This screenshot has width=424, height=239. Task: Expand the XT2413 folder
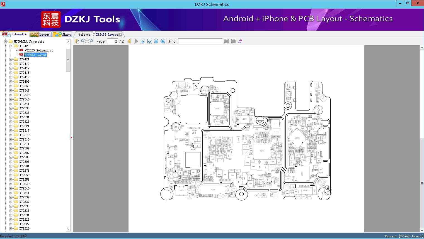pos(11,77)
